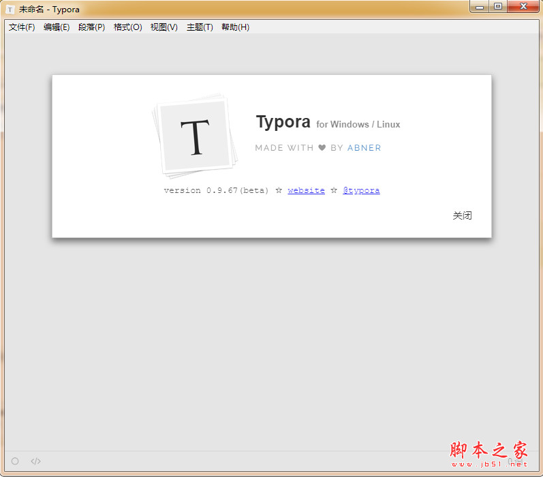Open the 编辑(E) menu
Screen dimensions: 543x478
click(x=57, y=27)
